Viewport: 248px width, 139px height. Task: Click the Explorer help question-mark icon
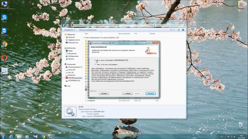click(x=183, y=30)
